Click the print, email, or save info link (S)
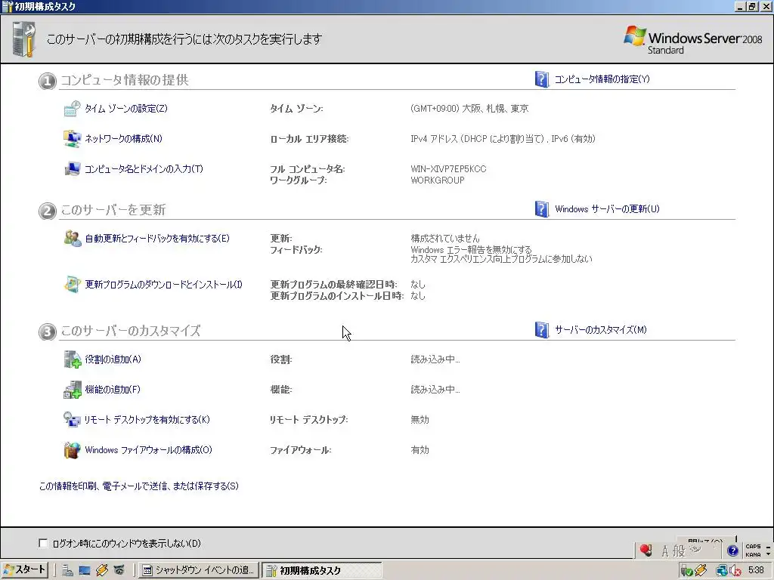The image size is (774, 580). point(139,486)
